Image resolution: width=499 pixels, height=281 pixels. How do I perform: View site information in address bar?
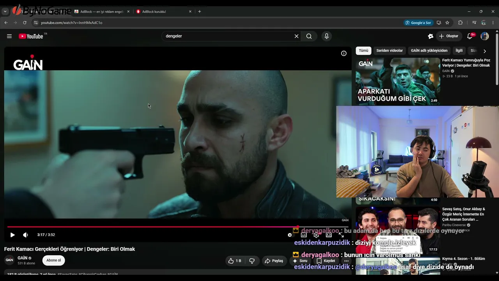[36, 23]
